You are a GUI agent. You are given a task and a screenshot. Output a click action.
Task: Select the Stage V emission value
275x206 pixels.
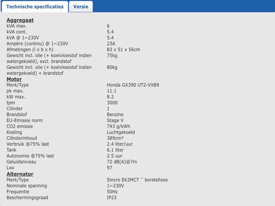pos(115,121)
